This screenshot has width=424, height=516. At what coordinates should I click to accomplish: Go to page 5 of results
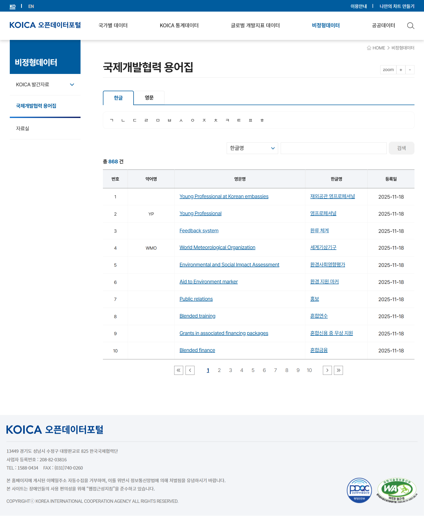[253, 370]
